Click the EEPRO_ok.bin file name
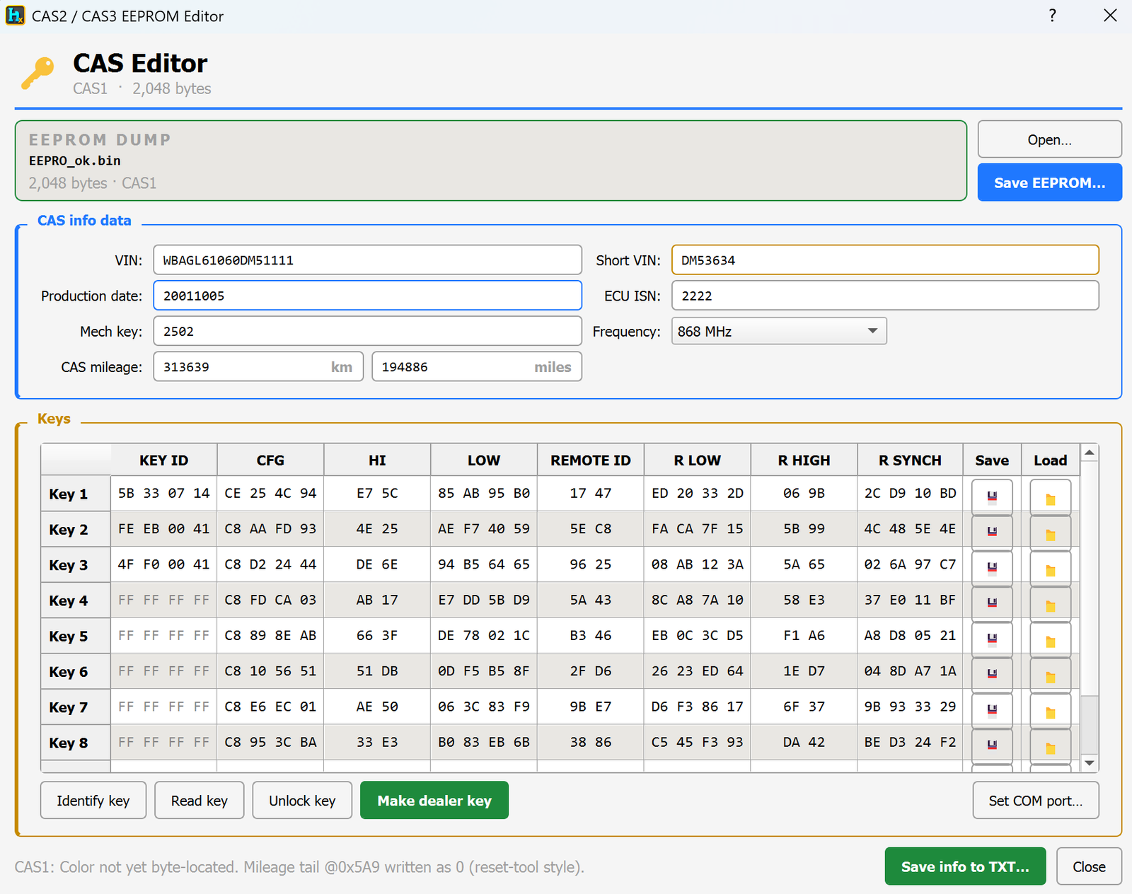Screen dimensions: 1132x894 point(74,161)
